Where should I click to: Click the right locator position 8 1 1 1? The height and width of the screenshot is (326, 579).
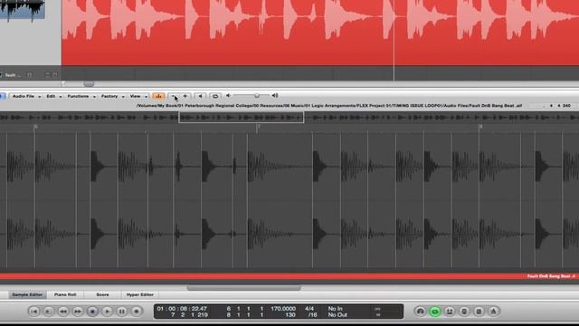coord(245,315)
